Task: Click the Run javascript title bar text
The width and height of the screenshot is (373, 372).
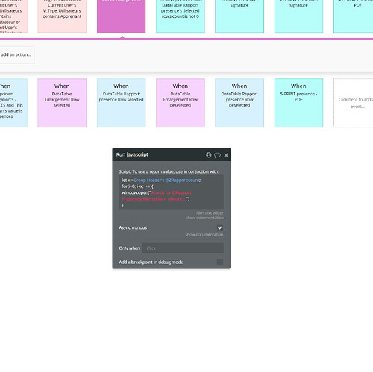Action: pyautogui.click(x=132, y=154)
